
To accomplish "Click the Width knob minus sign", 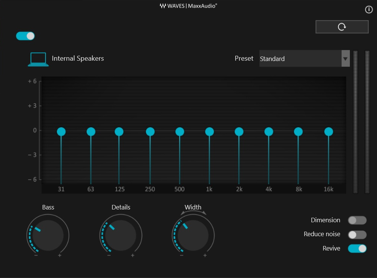I will pos(182,255).
